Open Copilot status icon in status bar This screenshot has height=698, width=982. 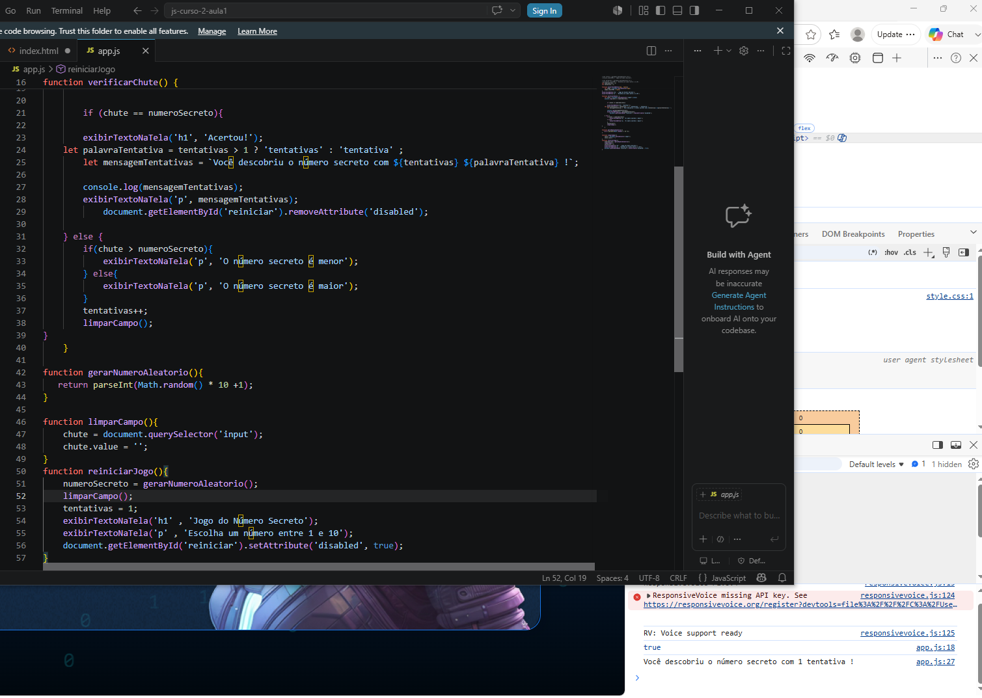point(761,578)
